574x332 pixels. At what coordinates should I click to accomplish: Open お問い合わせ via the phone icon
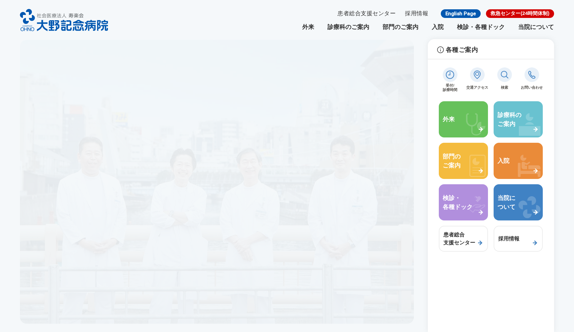[532, 75]
